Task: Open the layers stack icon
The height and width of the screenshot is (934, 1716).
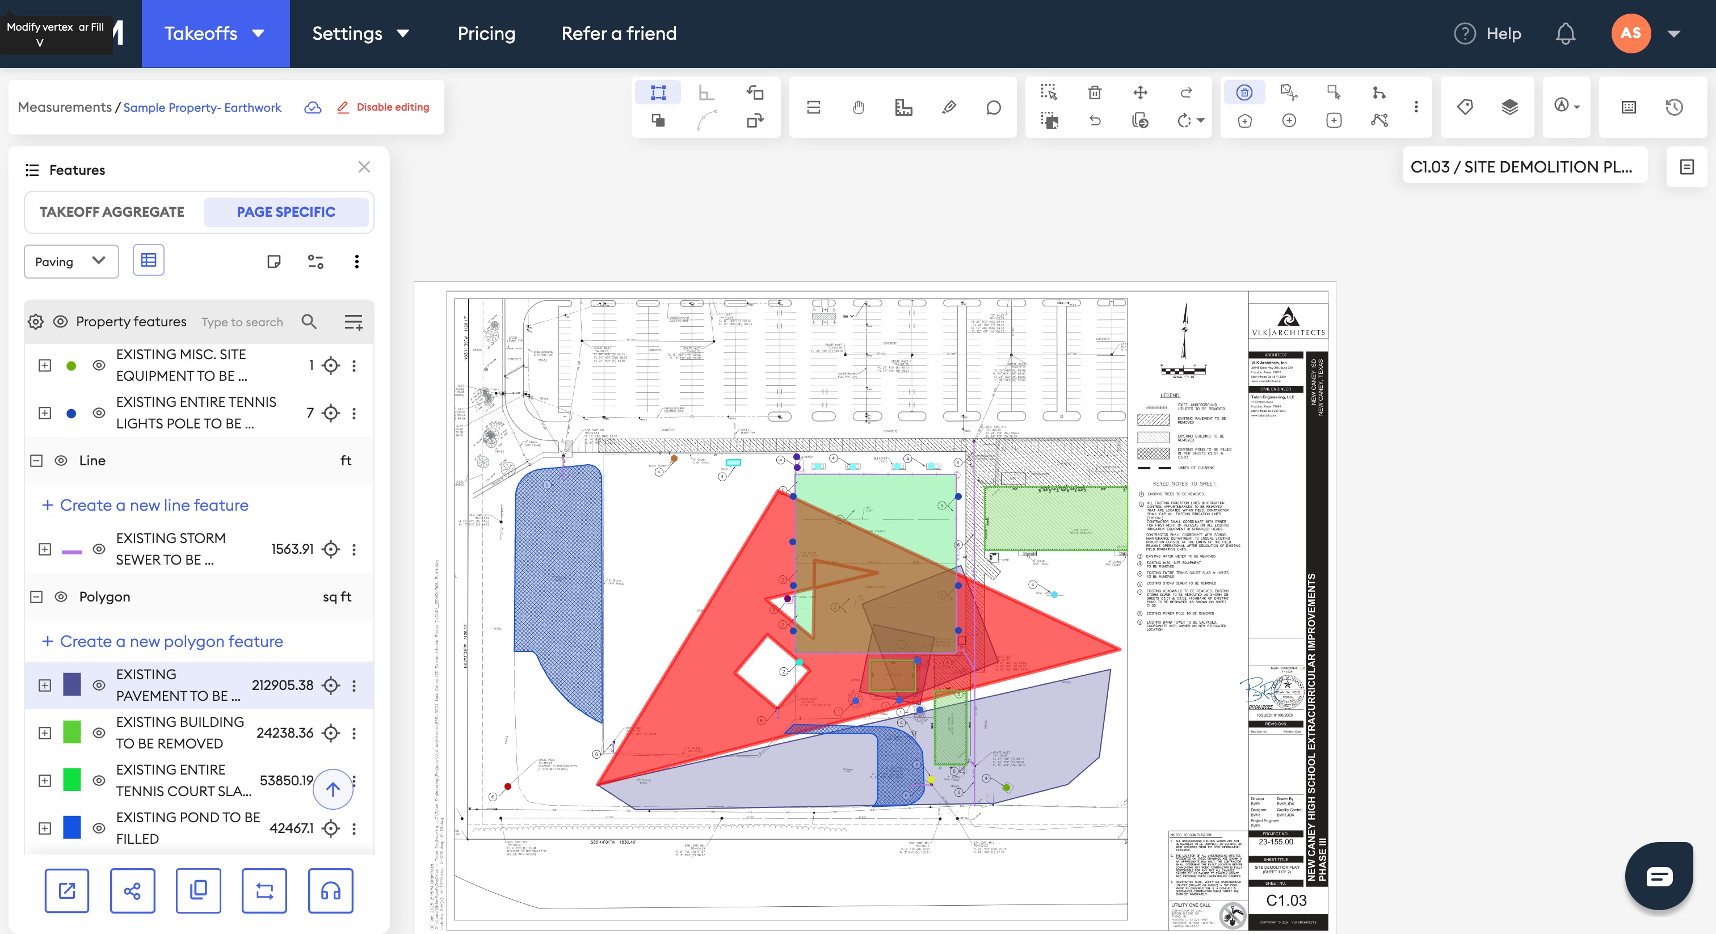Action: [1509, 107]
